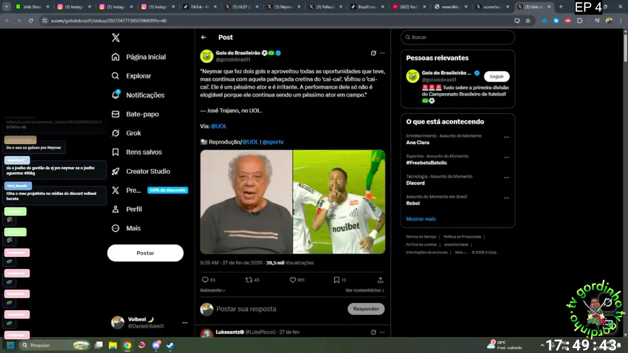Click the X logo above sidebar
The height and width of the screenshot is (353, 628).
pyautogui.click(x=115, y=38)
